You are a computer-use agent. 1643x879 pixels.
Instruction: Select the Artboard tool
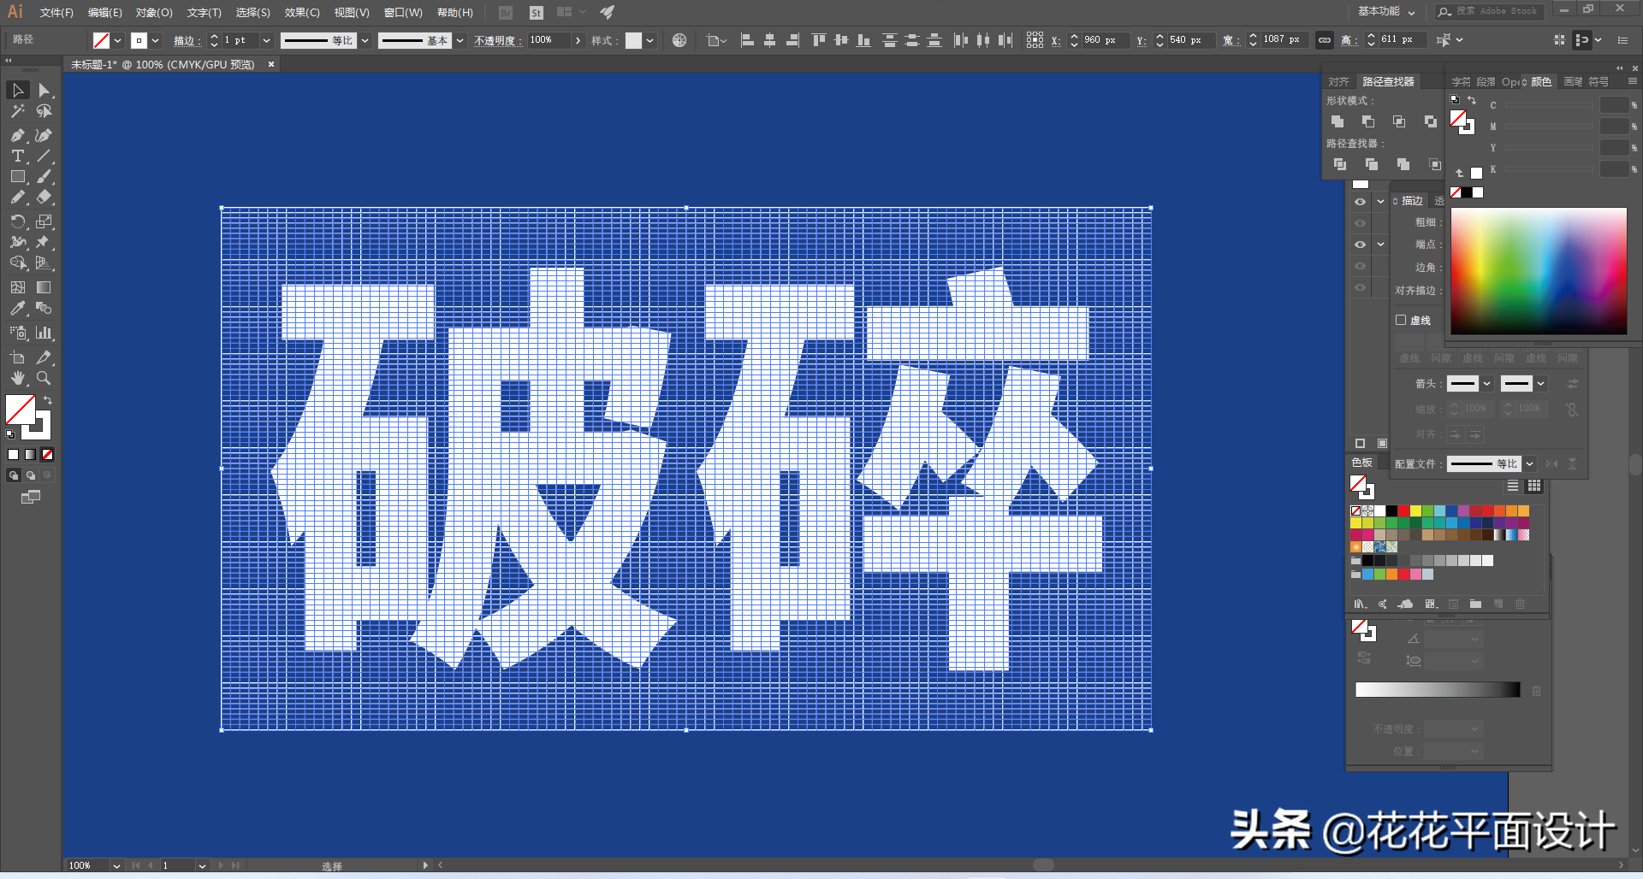coord(18,357)
